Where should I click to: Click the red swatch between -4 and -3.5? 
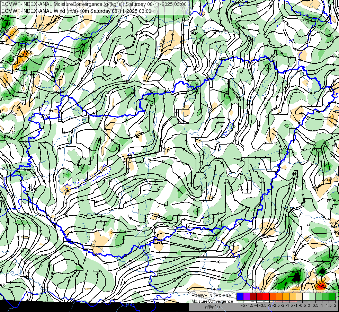[260, 297]
